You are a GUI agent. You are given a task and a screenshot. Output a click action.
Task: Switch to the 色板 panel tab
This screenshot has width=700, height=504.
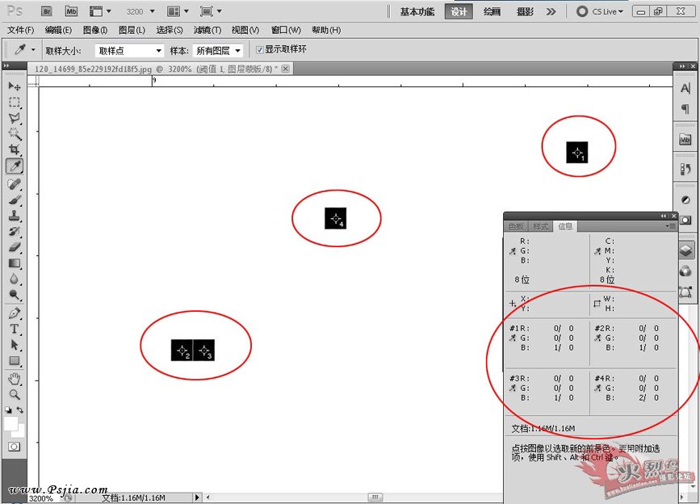click(516, 226)
